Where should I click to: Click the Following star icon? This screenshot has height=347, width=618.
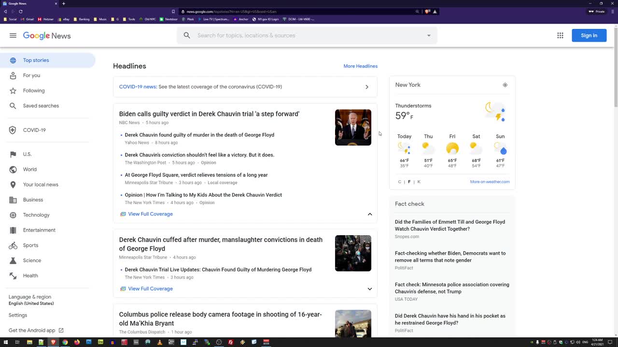point(13,91)
